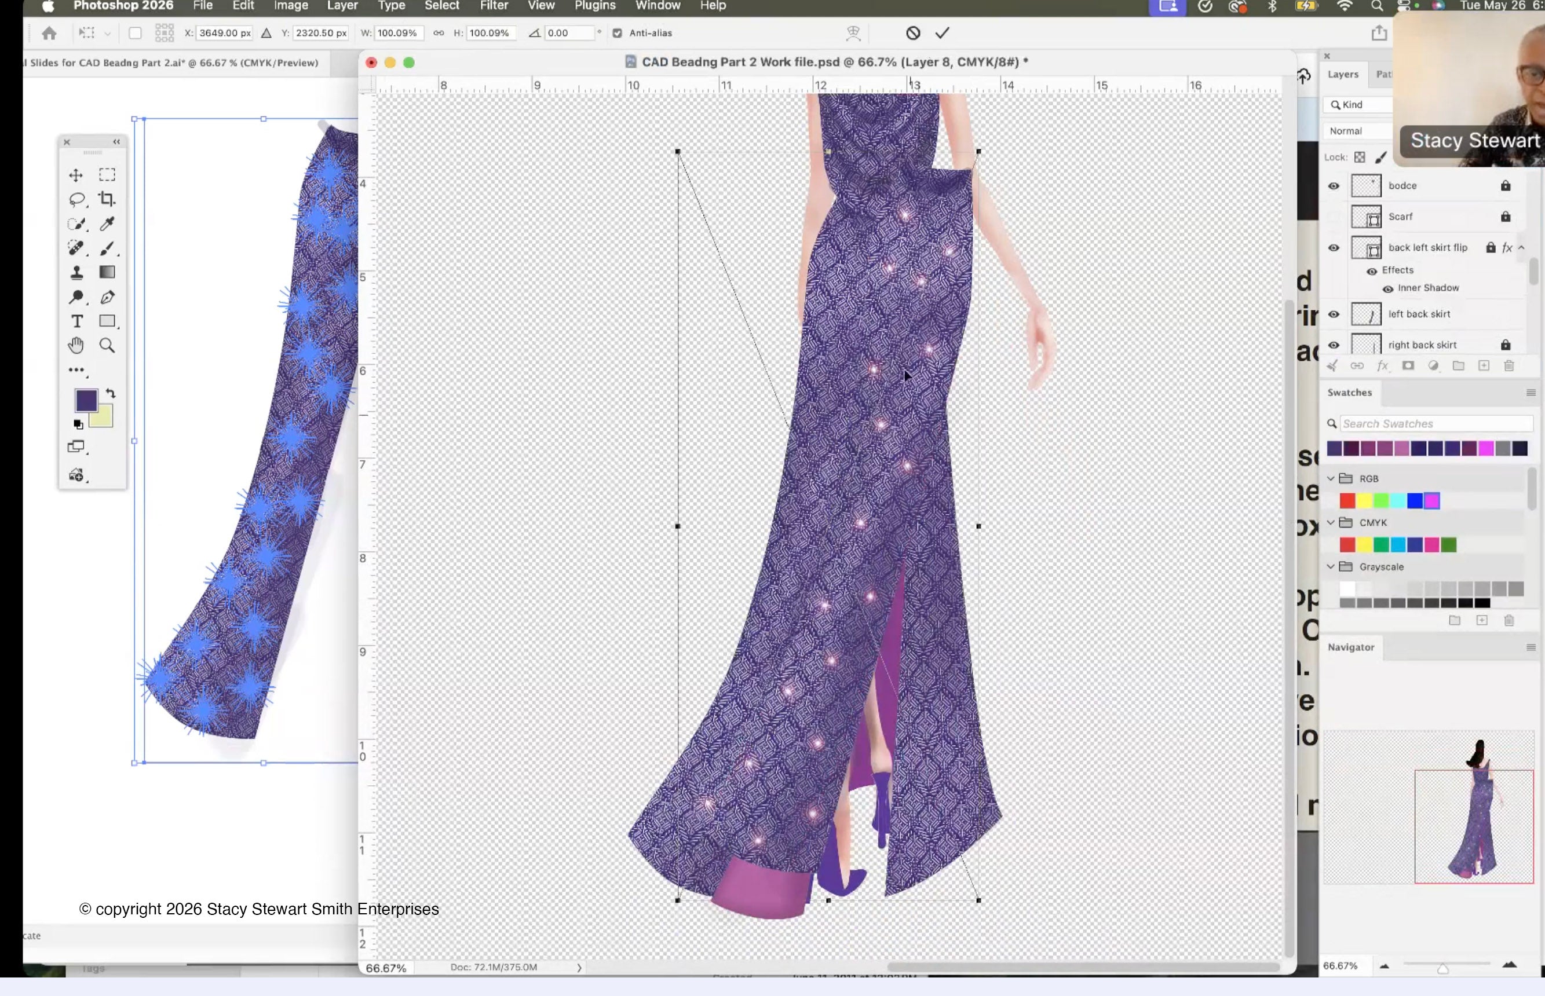This screenshot has height=996, width=1545.
Task: Reset default foreground and background colors
Action: coord(78,424)
